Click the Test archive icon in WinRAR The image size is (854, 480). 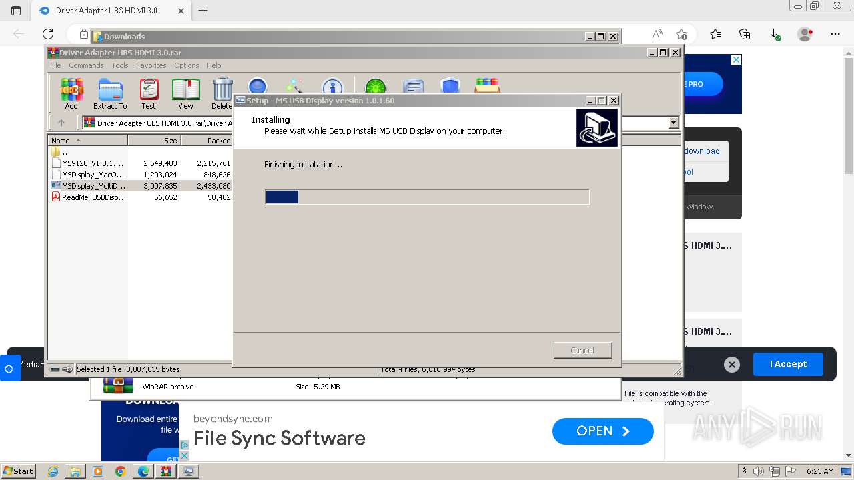[149, 93]
